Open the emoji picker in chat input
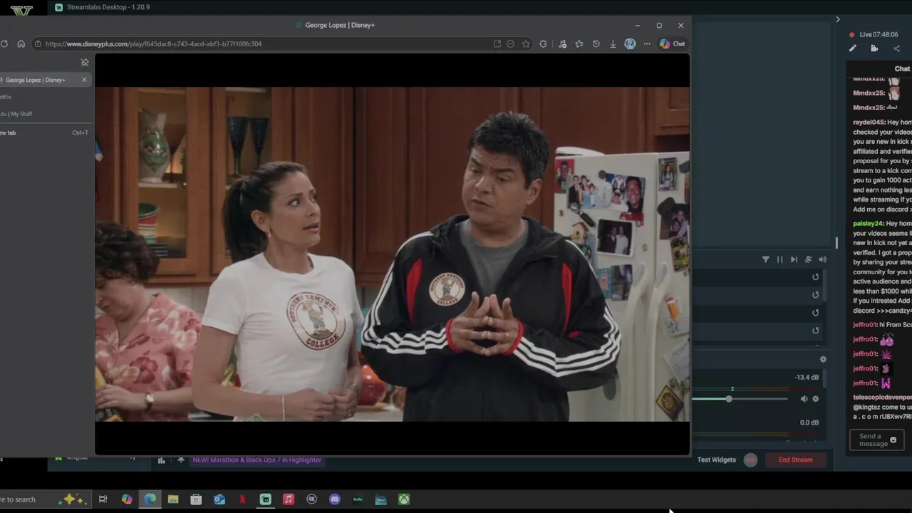Image resolution: width=912 pixels, height=513 pixels. pos(893,440)
